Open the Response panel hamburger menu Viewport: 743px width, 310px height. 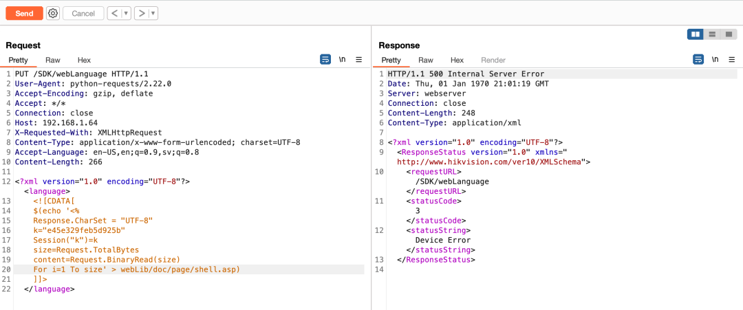point(732,60)
